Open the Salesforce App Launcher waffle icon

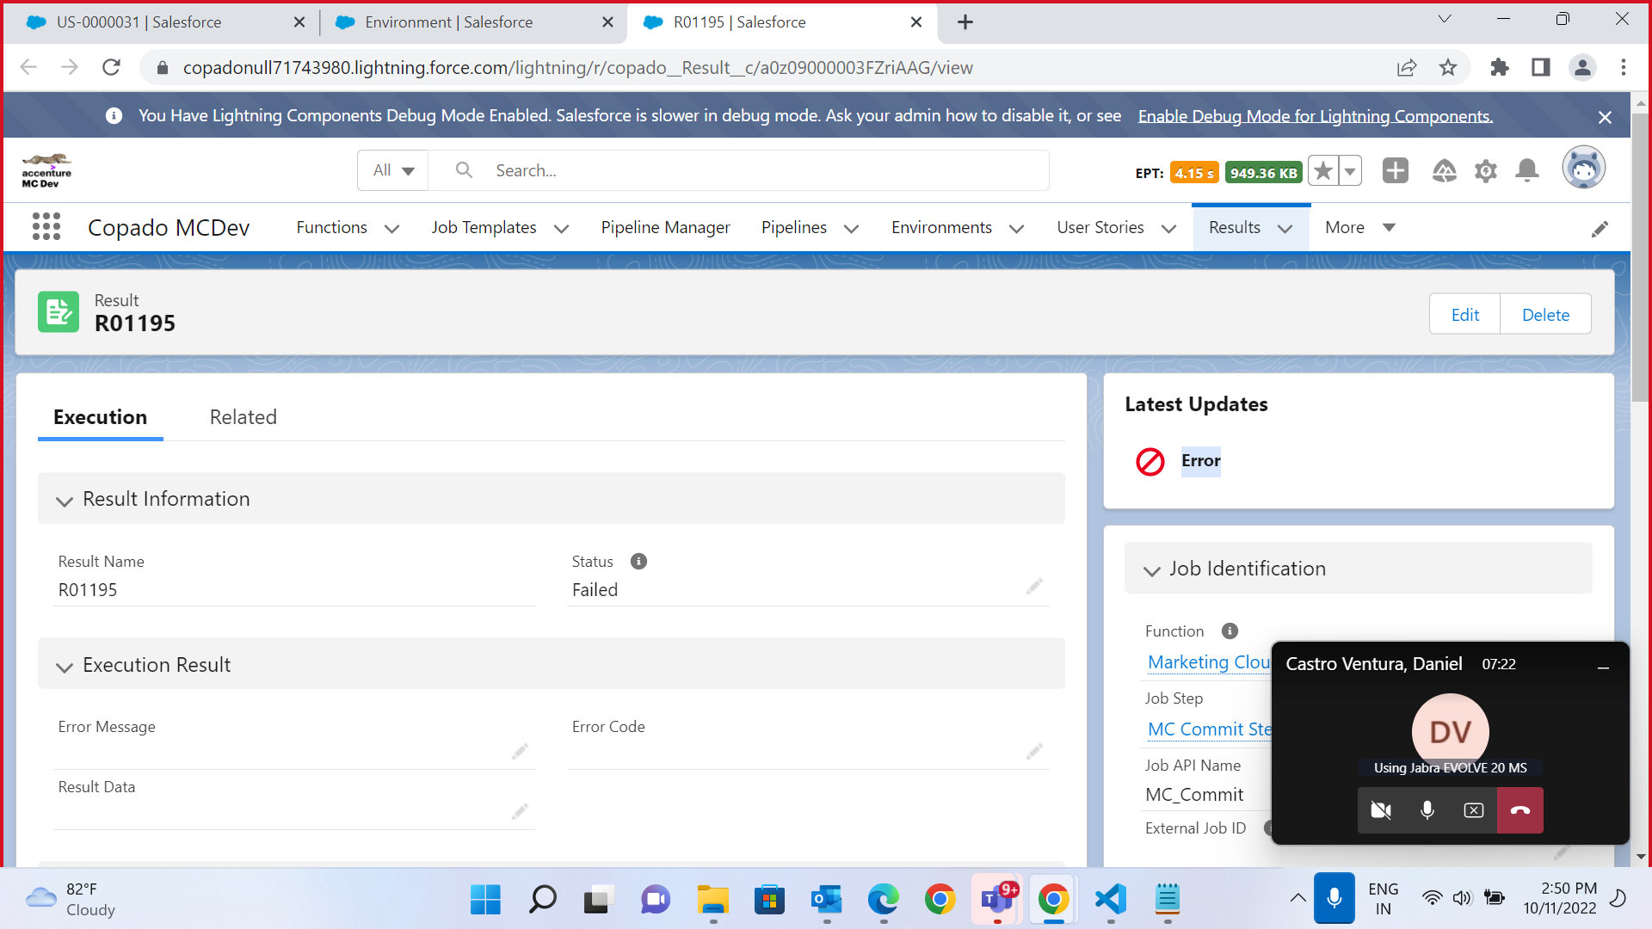pyautogui.click(x=46, y=226)
